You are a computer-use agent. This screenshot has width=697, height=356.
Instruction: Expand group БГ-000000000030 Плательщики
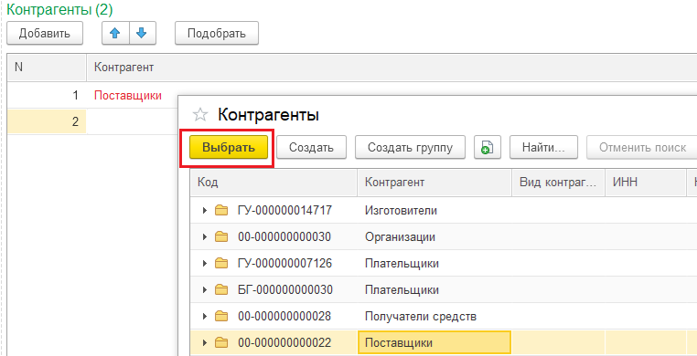click(x=205, y=290)
